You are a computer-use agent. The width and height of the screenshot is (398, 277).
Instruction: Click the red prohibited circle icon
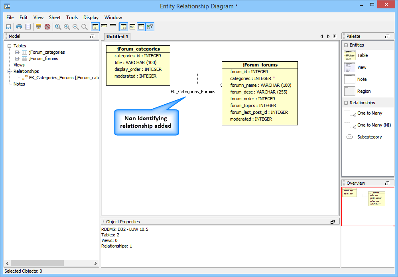(x=47, y=27)
